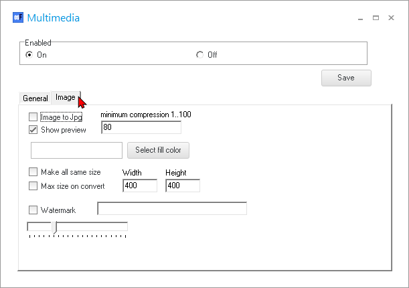Click the Multimedia app icon in title bar
The image size is (409, 288).
(18, 18)
